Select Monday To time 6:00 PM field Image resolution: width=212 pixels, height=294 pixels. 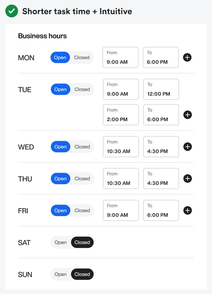click(x=160, y=57)
